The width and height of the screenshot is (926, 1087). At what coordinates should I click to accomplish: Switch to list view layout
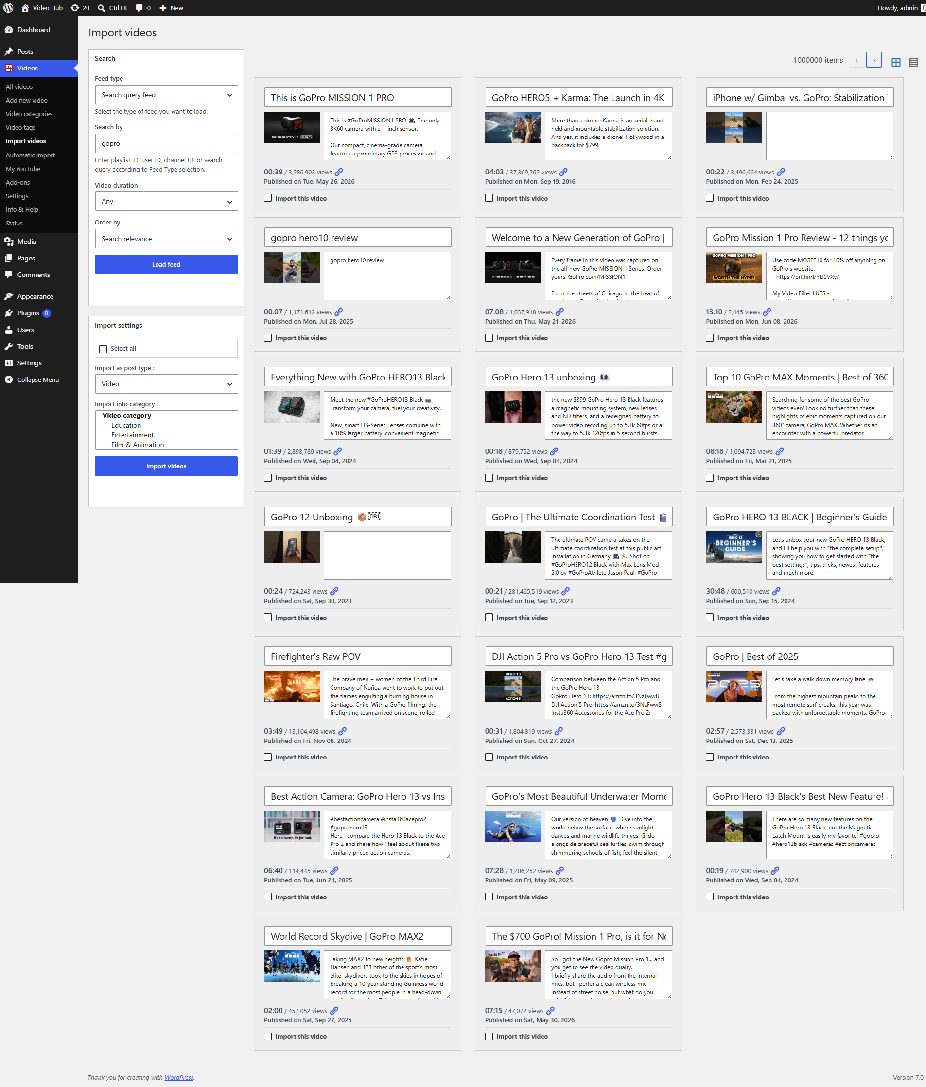(913, 62)
